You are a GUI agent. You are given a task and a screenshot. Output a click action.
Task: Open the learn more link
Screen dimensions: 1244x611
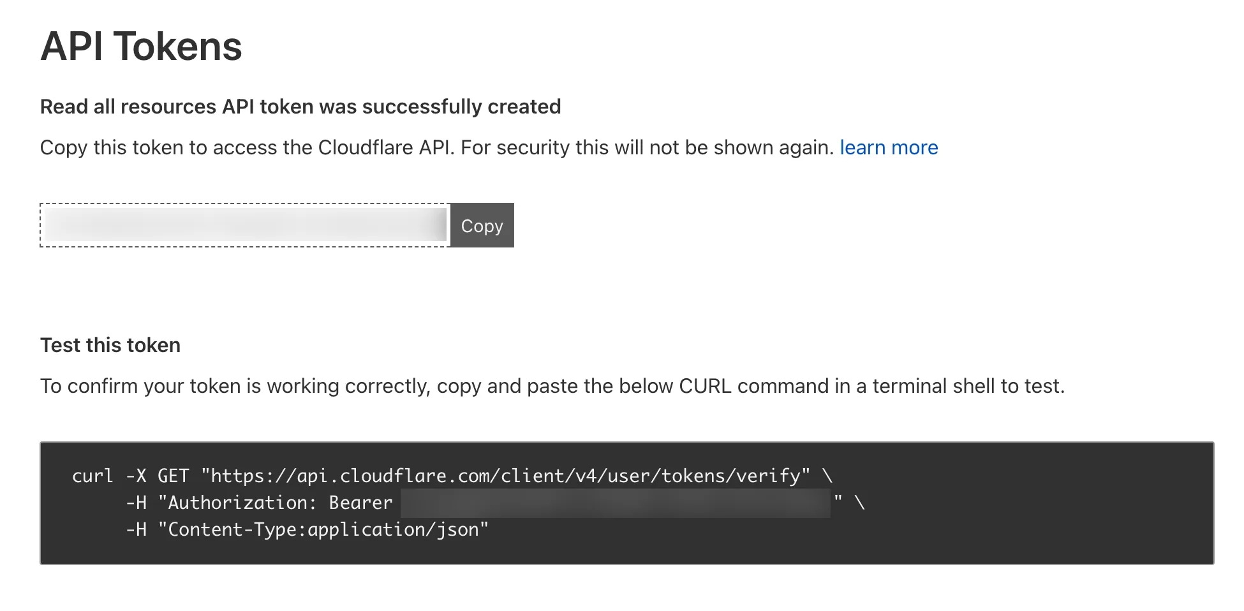[x=889, y=147]
